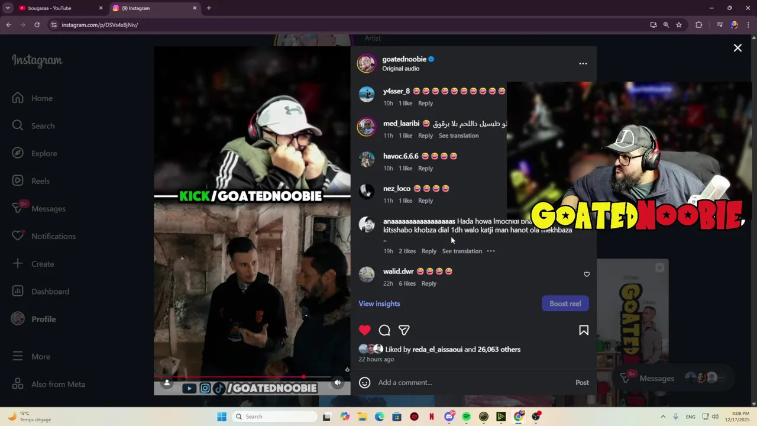
Task: Reply to havoc.6.6.6 comment
Action: 425,169
